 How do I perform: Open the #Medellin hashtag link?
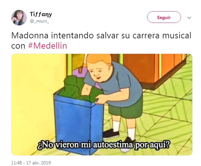tap(47, 46)
